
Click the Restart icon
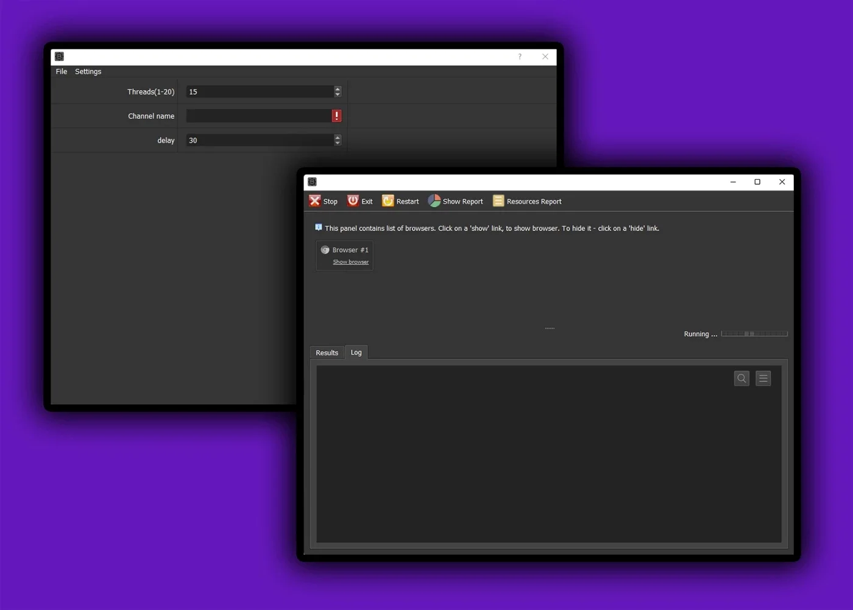[388, 200]
